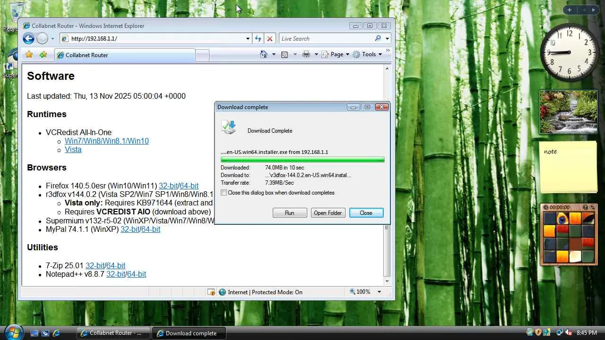
Task: Click the IE Forward arrow button
Action: 42,39
